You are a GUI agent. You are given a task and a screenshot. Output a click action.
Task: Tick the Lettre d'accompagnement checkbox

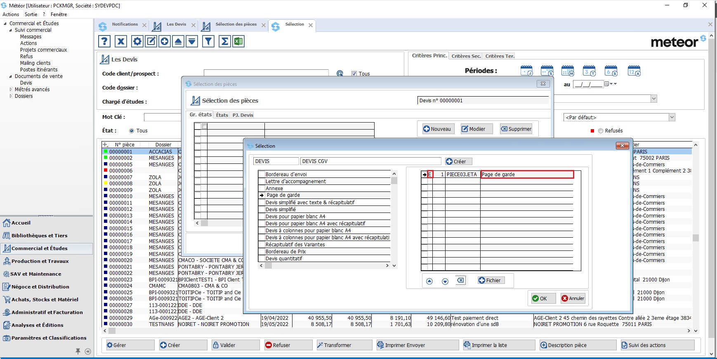point(262,181)
